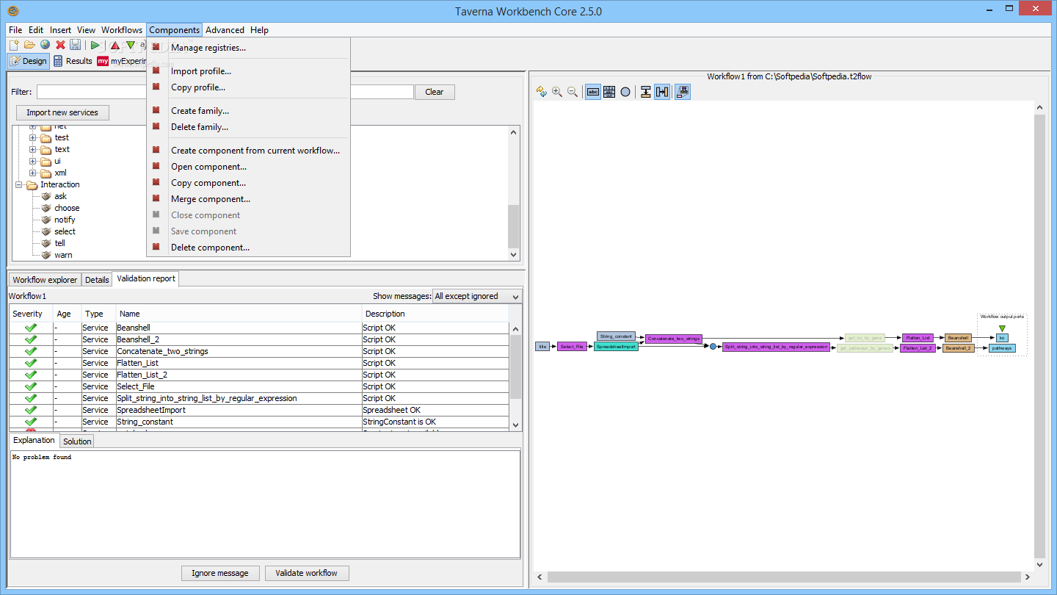Click the Refresh diagram icon

[x=542, y=92]
